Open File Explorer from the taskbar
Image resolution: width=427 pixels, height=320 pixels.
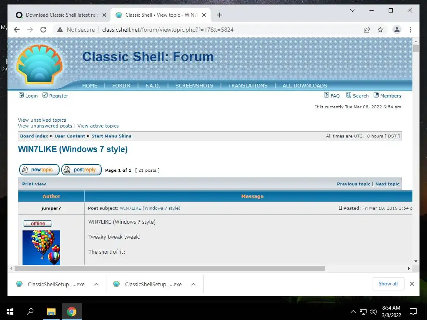[51, 312]
